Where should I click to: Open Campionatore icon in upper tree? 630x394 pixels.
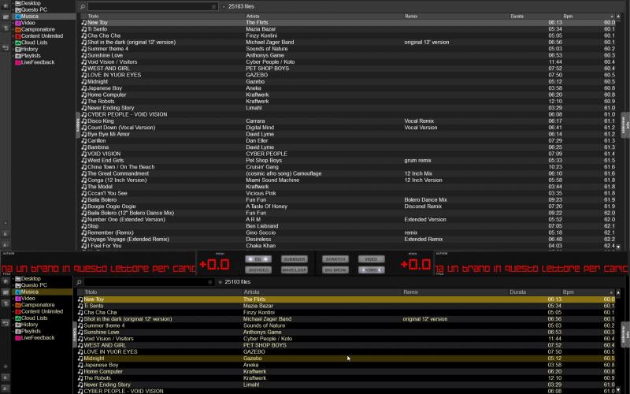click(17, 29)
